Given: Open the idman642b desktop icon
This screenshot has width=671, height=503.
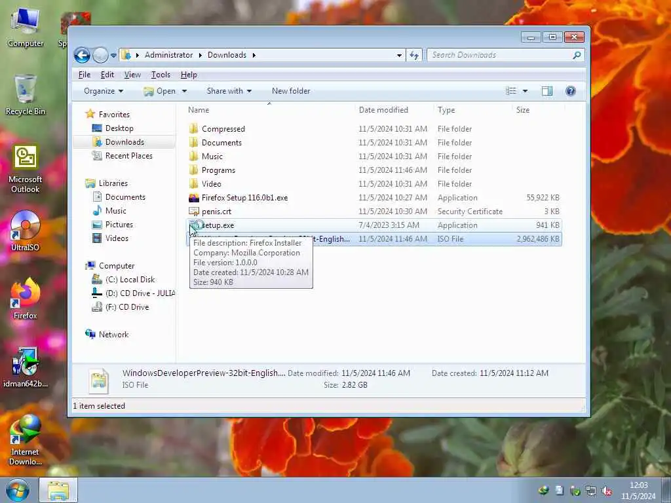Looking at the screenshot, I should (26, 367).
